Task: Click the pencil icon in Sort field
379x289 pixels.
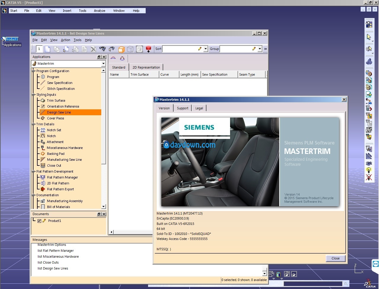Action: pyautogui.click(x=200, y=49)
